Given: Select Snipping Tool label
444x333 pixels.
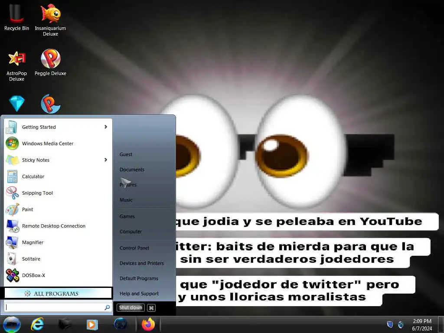Looking at the screenshot, I should [x=37, y=193].
